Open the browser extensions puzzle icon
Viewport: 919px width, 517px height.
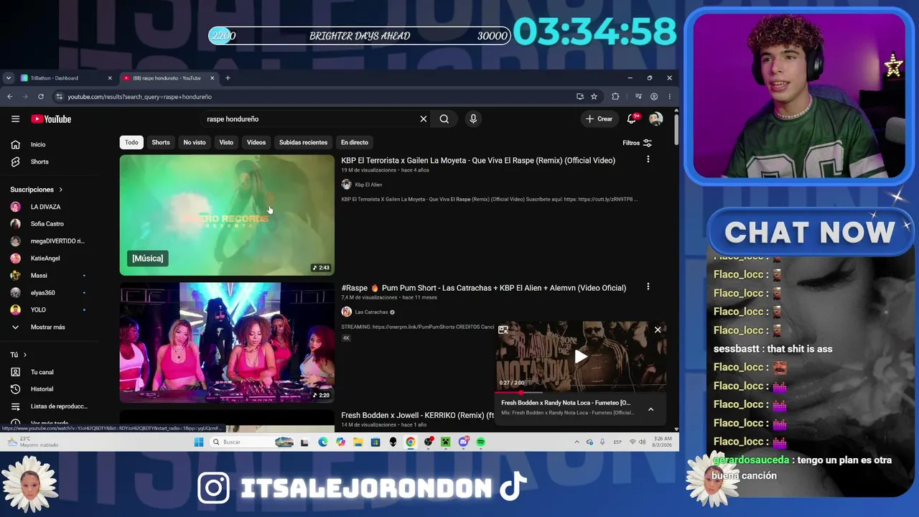[615, 97]
